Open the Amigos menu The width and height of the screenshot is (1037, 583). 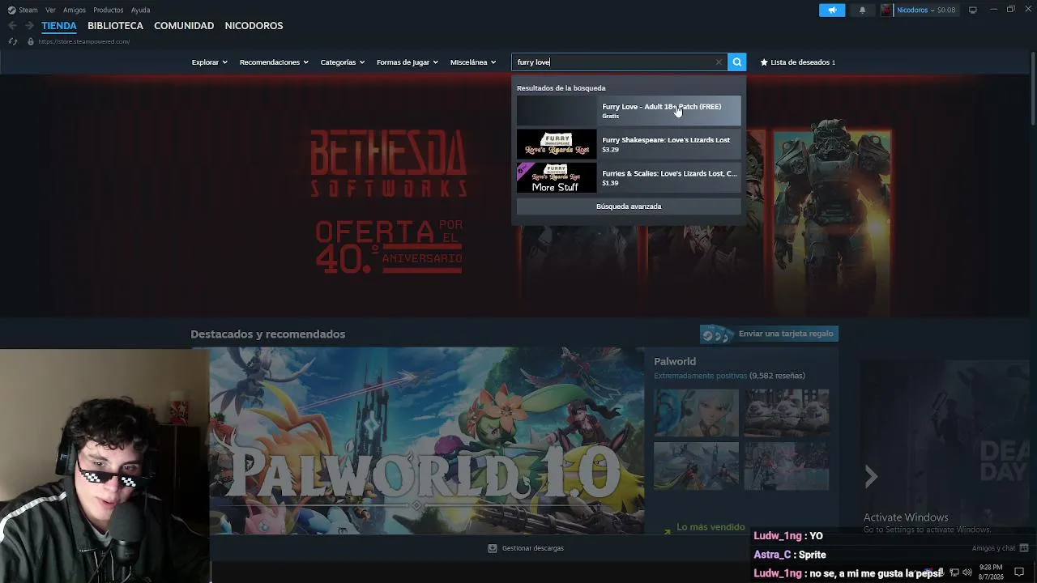75,11
